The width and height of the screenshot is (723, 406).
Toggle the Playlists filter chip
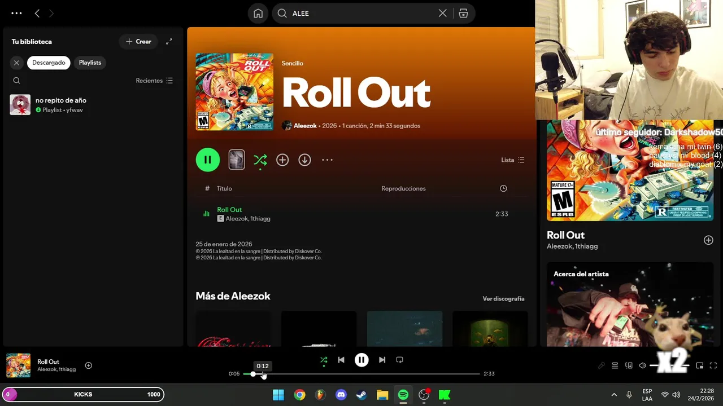(x=90, y=63)
